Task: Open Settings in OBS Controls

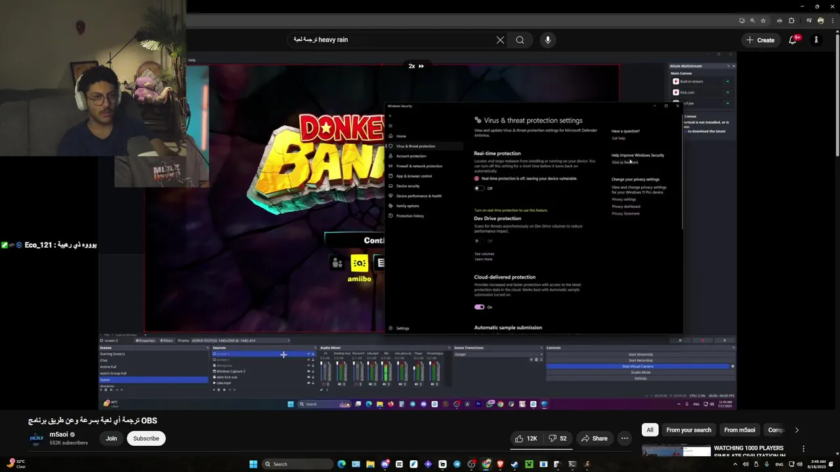Action: (x=640, y=378)
